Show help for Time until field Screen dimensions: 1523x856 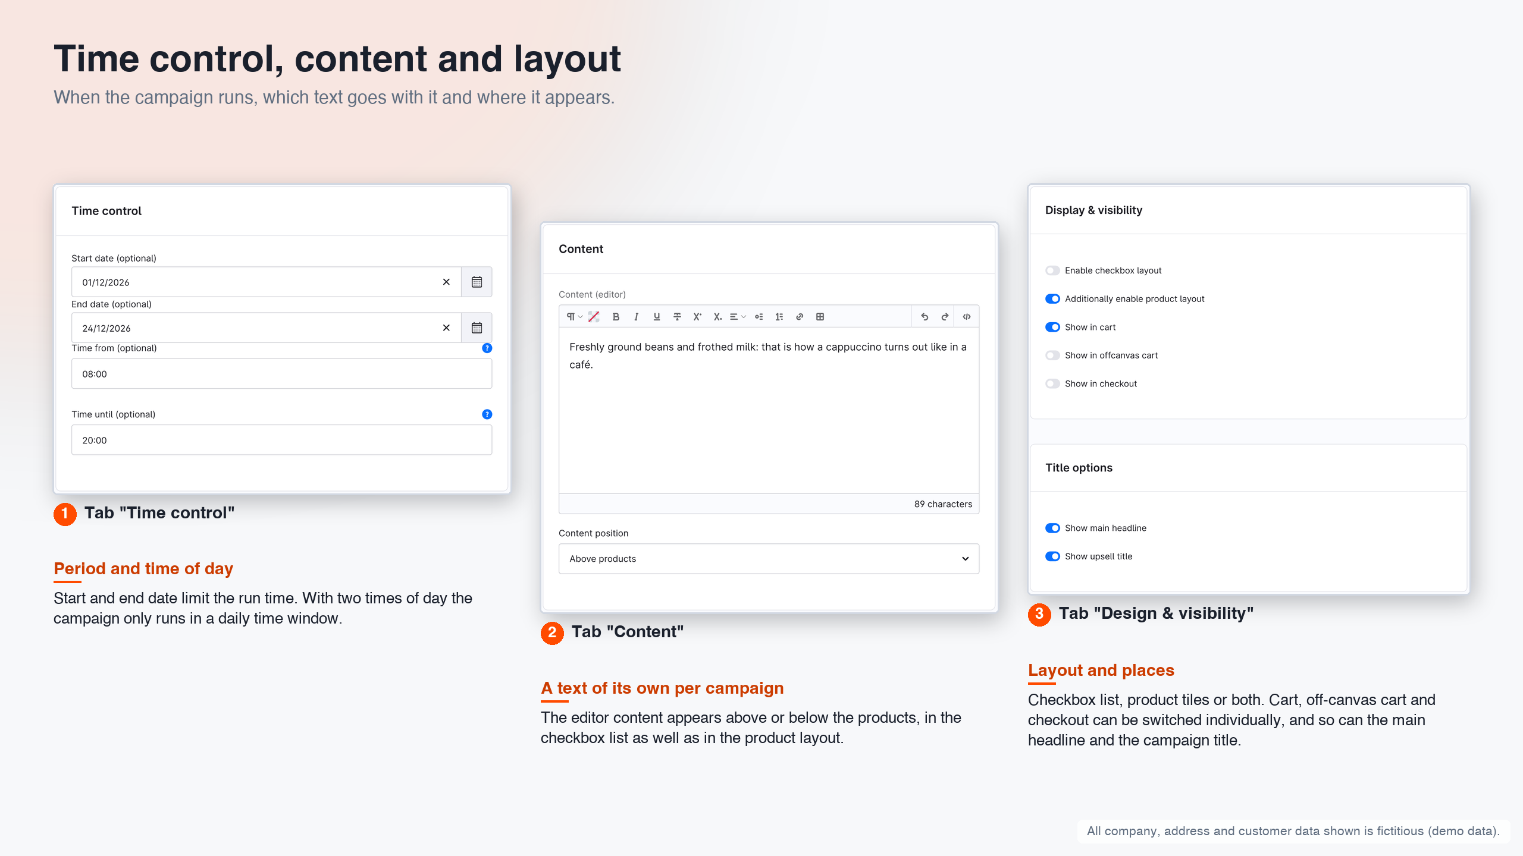coord(487,414)
